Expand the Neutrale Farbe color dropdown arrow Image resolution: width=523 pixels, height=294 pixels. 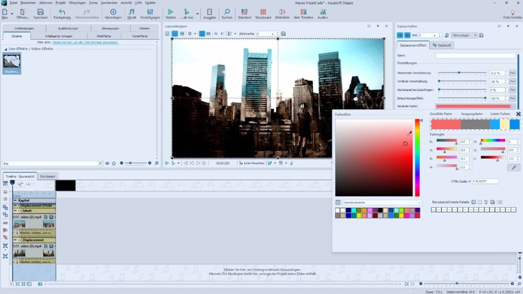tap(514, 106)
